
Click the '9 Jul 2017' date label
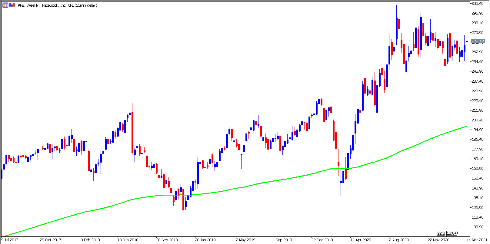coord(10,240)
